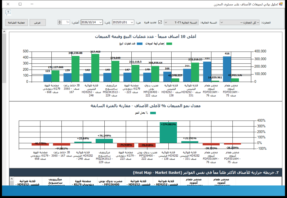The width and height of the screenshot is (287, 198).
Task: Click the 2025/01/01 start date field
Action: [121, 22]
